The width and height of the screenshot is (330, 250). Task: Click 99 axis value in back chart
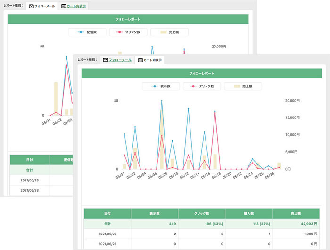click(42, 47)
